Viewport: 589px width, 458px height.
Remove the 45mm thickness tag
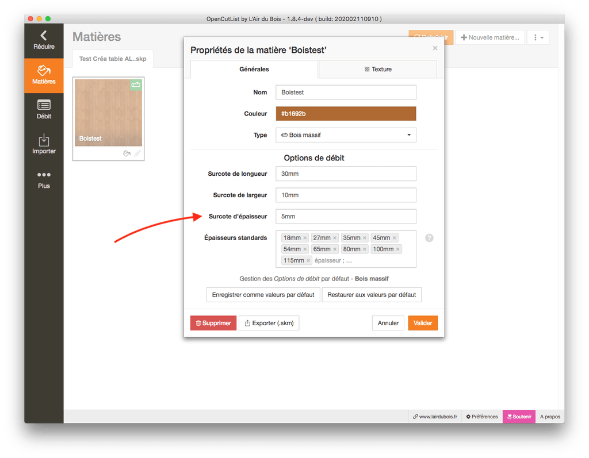pos(395,238)
